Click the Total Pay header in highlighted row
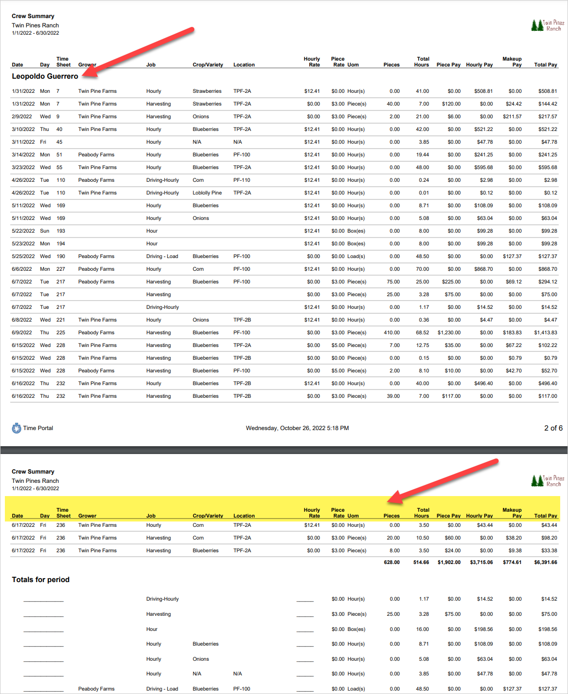This screenshot has width=568, height=694. tap(546, 516)
